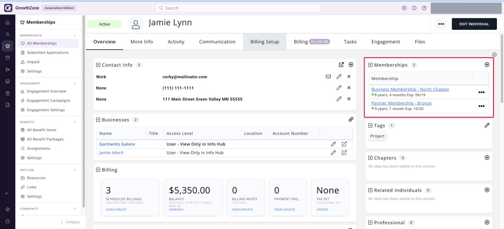Collapse the BENEFITS sidebar group
The width and height of the screenshot is (504, 229).
75,122
